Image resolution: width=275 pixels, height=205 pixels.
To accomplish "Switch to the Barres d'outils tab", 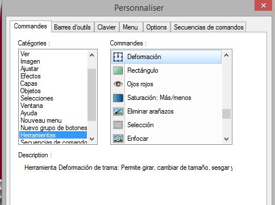I will (73, 27).
